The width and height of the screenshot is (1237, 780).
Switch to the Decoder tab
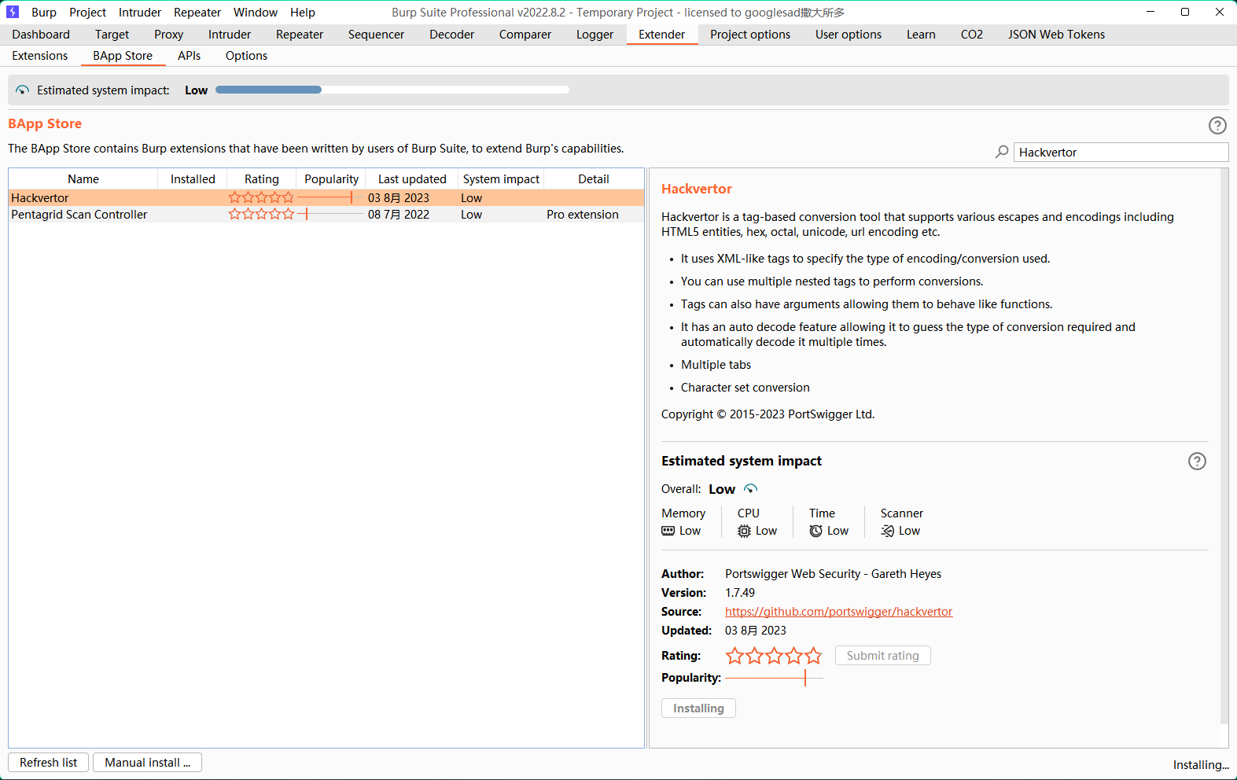coord(451,35)
